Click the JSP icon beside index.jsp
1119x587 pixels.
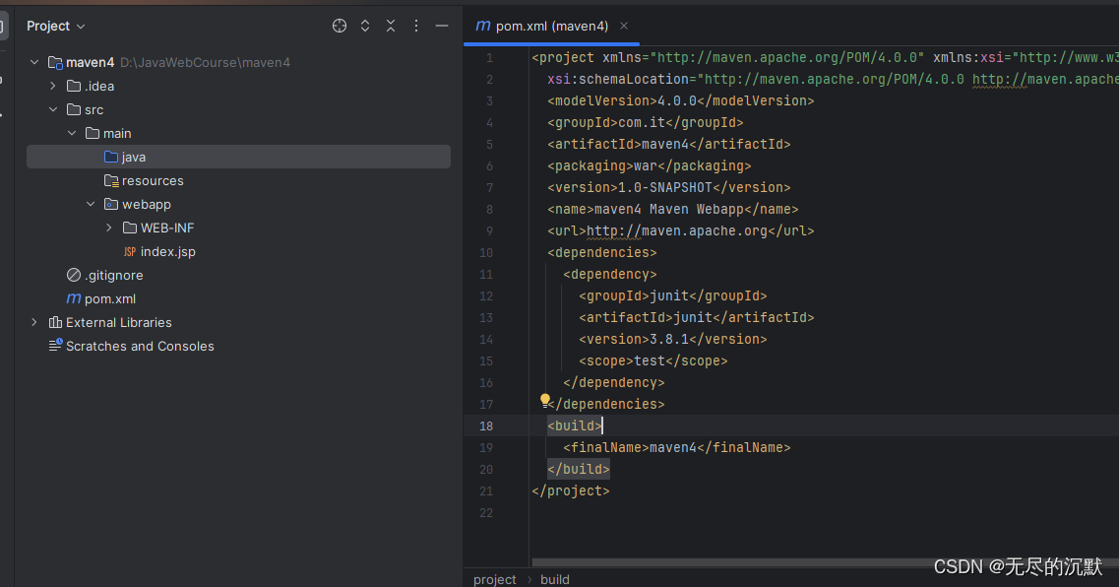129,251
